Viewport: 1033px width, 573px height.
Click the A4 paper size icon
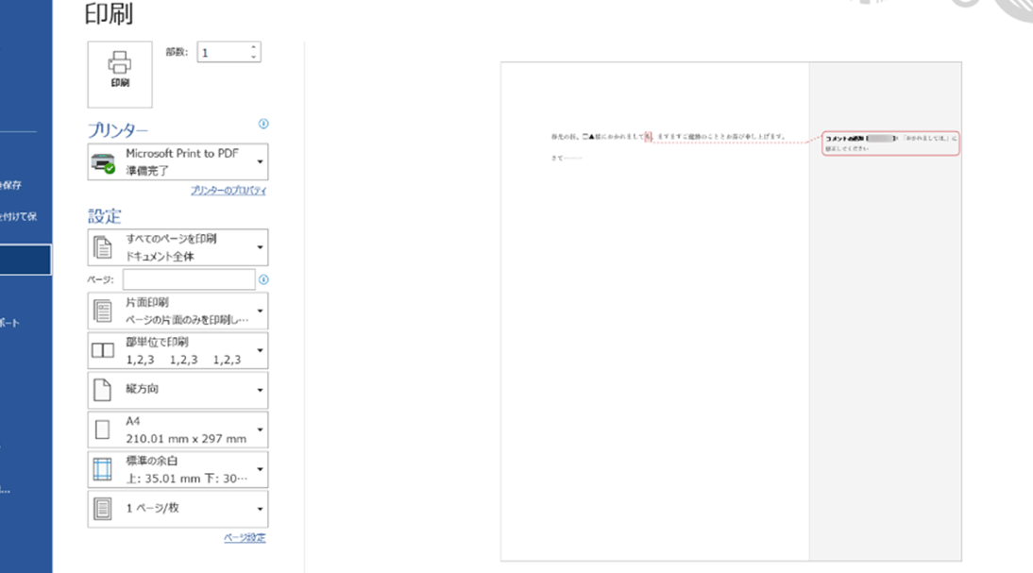click(x=102, y=430)
